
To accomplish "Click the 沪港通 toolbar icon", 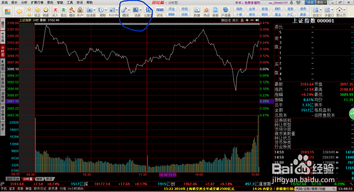I will coord(225,12).
